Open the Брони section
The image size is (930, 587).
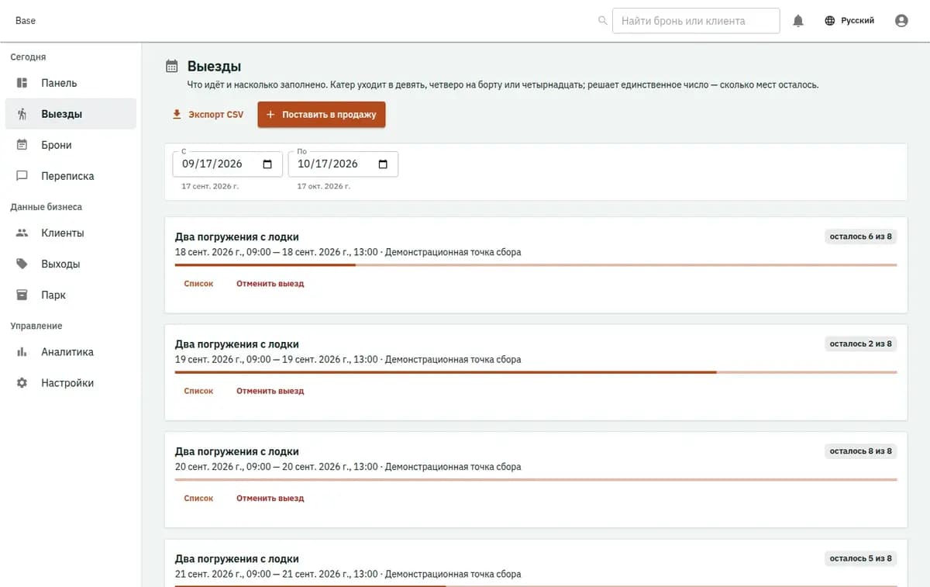click(x=71, y=145)
